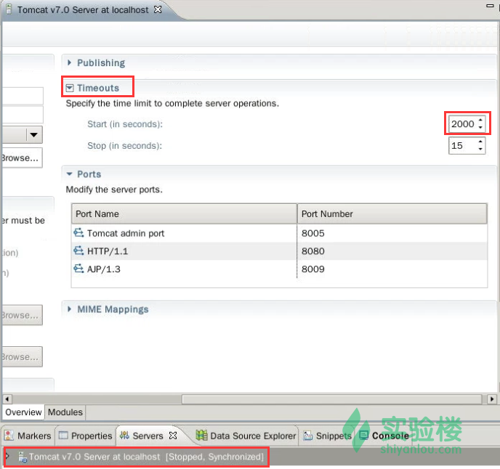The image size is (500, 469).
Task: Click the Port Number column header
Action: 392,213
